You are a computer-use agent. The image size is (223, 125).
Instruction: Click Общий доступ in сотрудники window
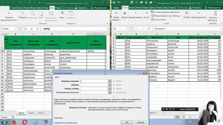click(99, 8)
